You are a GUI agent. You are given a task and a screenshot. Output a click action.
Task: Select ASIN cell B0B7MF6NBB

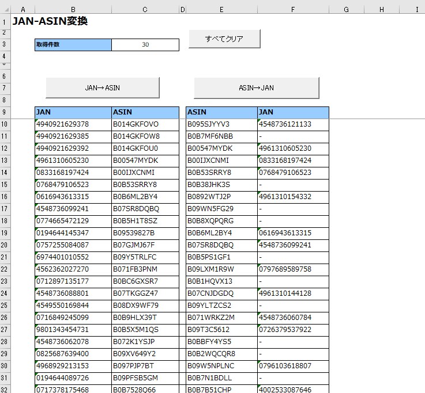click(x=221, y=136)
